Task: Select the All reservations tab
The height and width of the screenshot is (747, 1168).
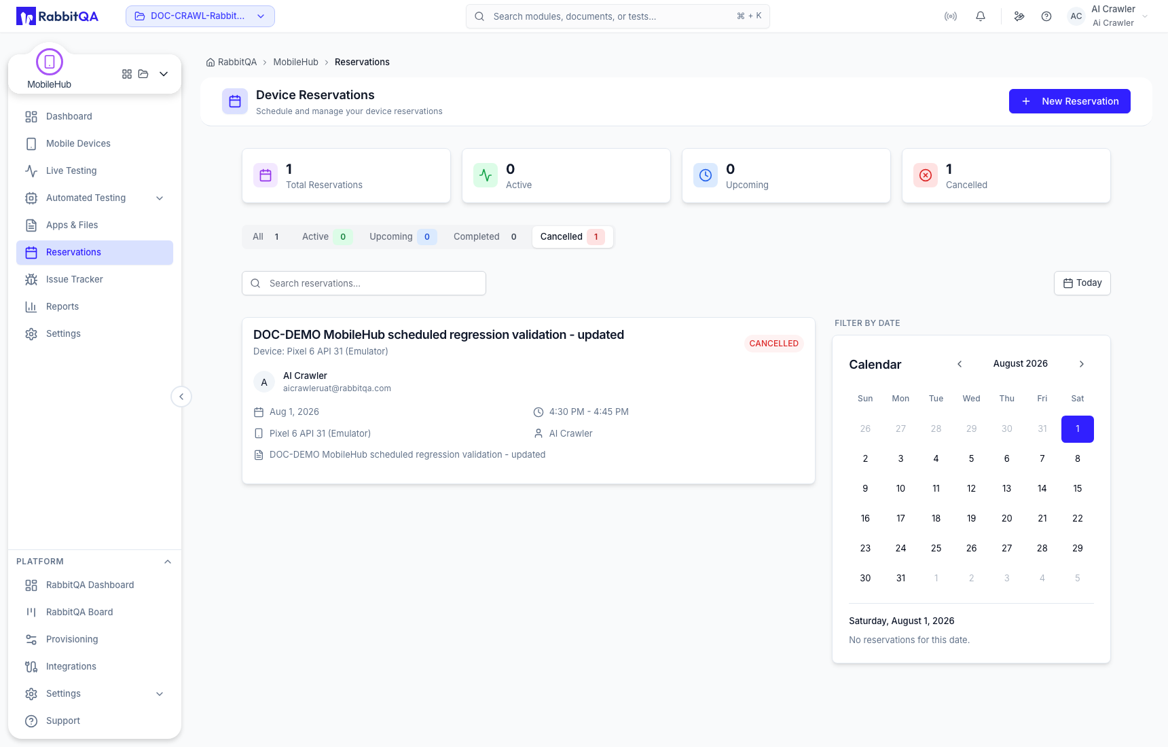Action: [266, 237]
